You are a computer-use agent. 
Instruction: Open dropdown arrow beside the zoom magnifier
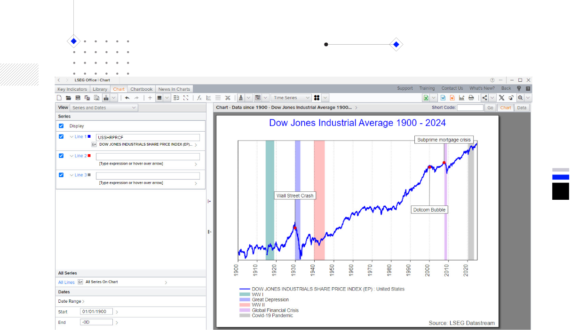click(528, 98)
